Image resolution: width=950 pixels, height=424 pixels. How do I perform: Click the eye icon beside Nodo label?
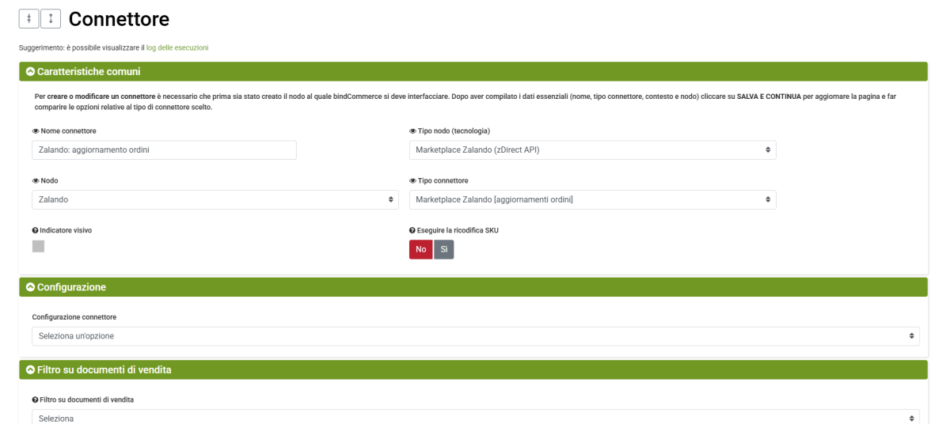click(x=35, y=180)
